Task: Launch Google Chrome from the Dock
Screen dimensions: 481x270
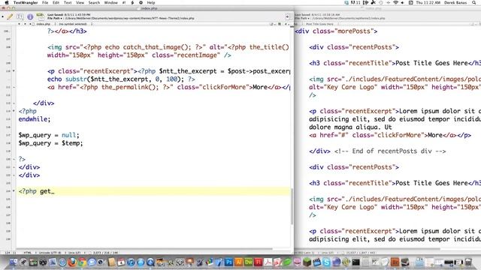Action: point(82,262)
